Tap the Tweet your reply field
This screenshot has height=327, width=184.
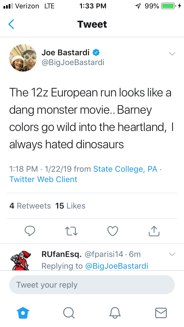pos(92,285)
